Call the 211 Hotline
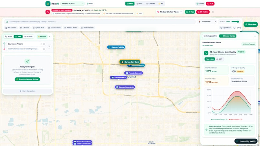Image resolution: width=260 pixels, height=146 pixels. (x=203, y=12)
